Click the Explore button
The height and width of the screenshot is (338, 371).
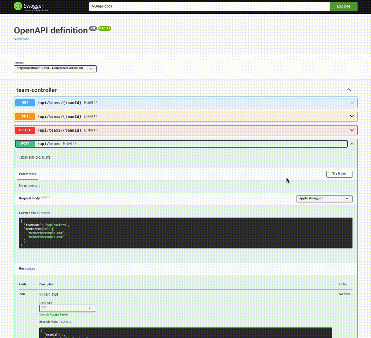343,7
